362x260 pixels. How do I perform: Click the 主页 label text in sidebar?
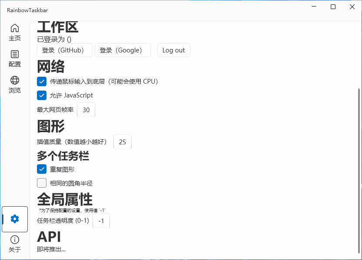[x=15, y=38]
